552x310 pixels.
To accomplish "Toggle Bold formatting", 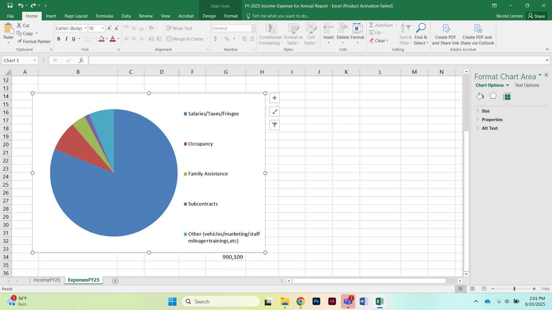I will [58, 39].
